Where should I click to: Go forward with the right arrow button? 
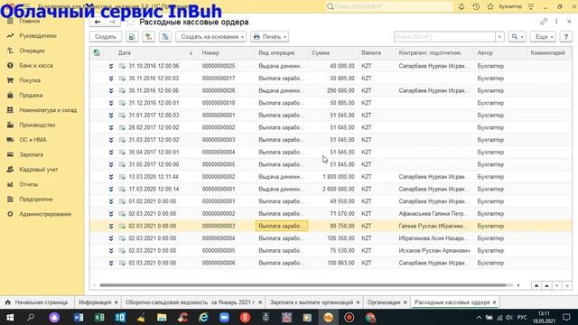pyautogui.click(x=113, y=22)
